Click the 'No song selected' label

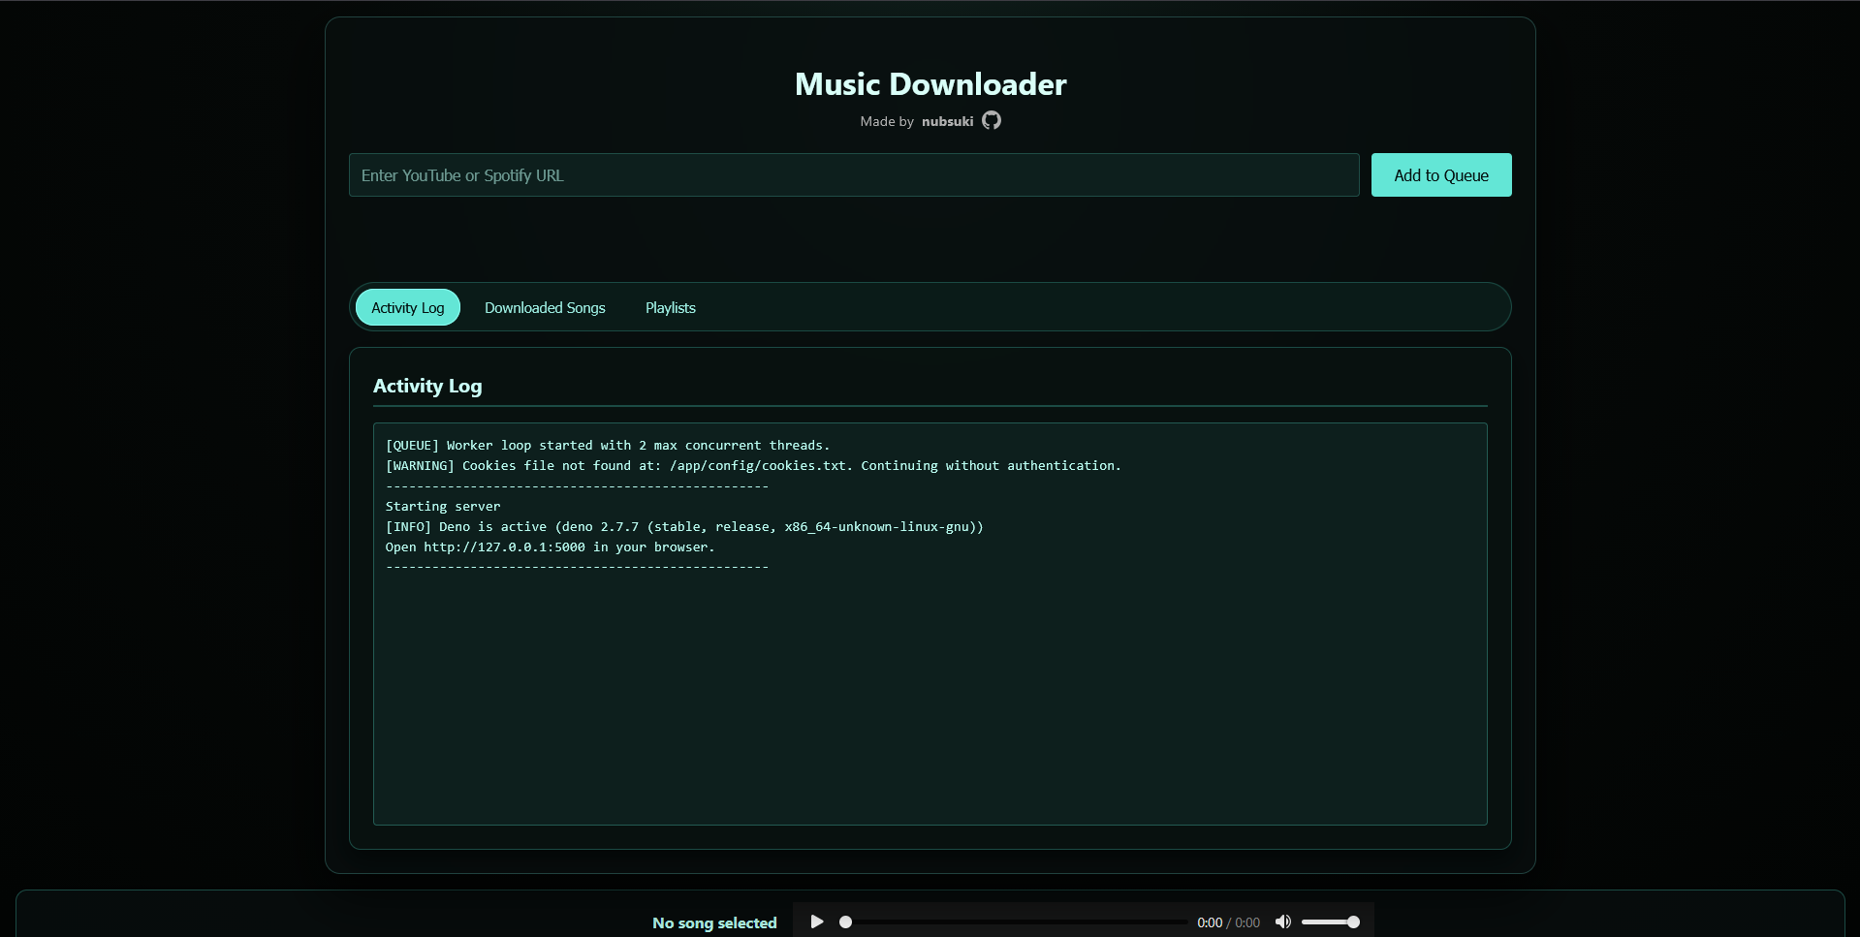tap(714, 922)
